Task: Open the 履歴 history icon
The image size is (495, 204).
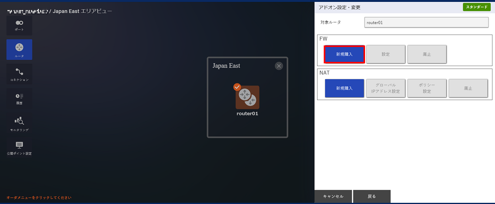Action: point(19,99)
